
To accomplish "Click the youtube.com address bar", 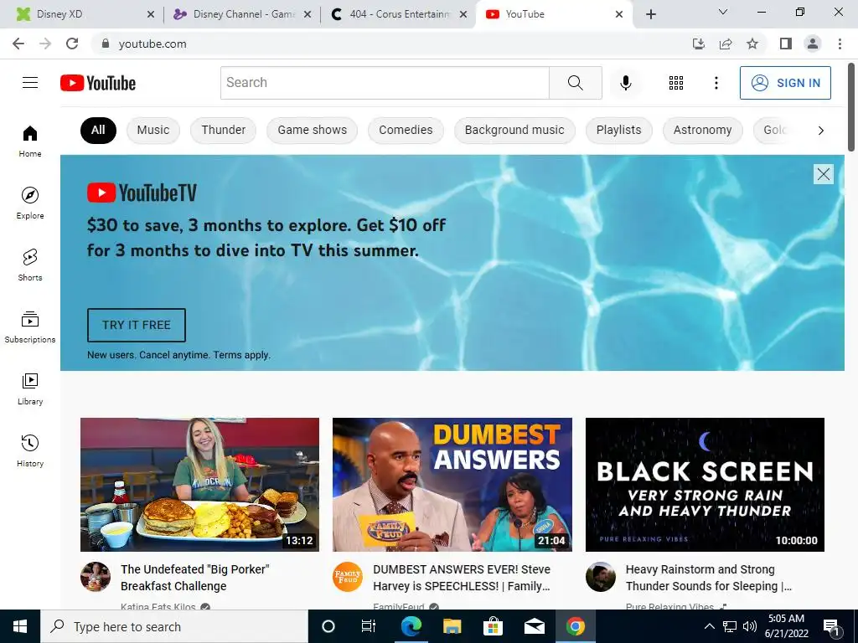I will [x=389, y=44].
